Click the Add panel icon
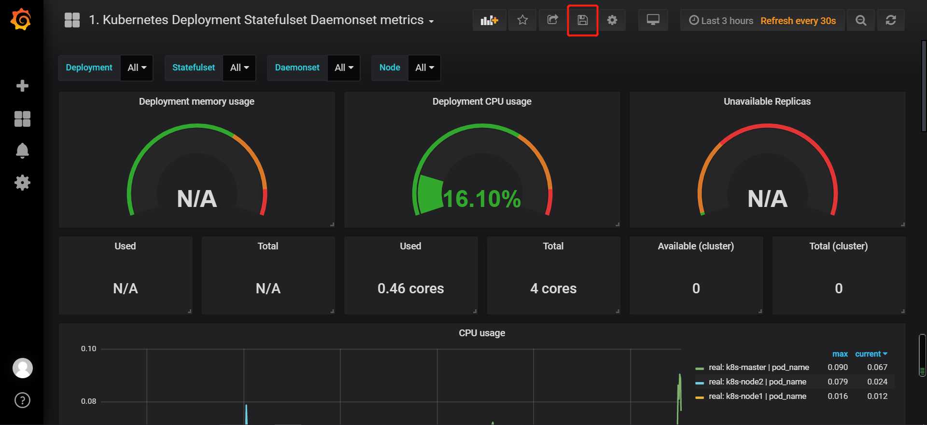 [x=490, y=20]
